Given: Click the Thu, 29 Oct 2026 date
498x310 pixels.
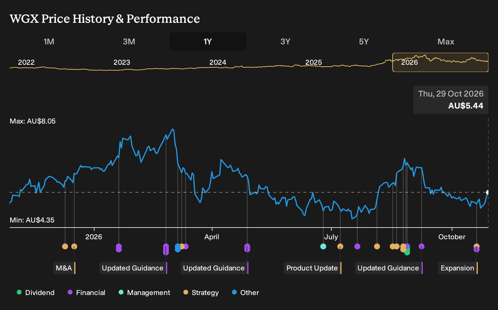Looking at the screenshot, I should (451, 94).
